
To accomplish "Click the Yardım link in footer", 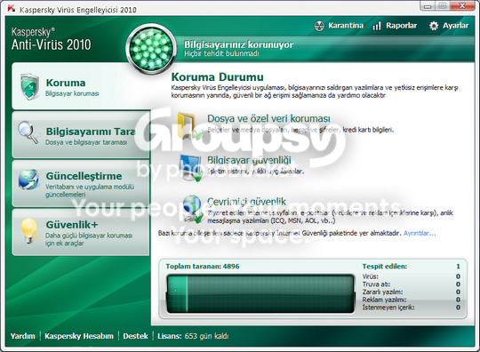I will pos(22,336).
